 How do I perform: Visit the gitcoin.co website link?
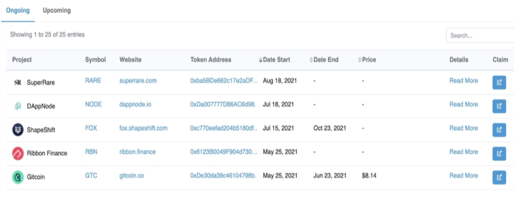click(x=132, y=176)
